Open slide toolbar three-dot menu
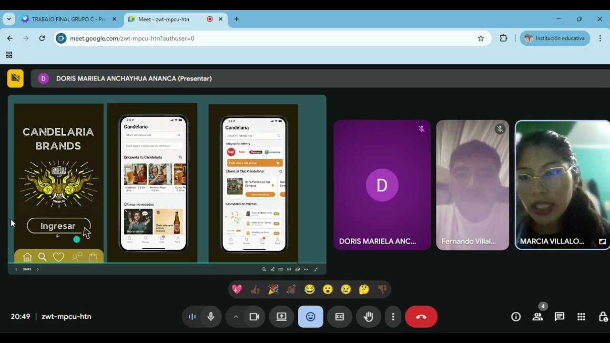The height and width of the screenshot is (343, 610). 306,269
